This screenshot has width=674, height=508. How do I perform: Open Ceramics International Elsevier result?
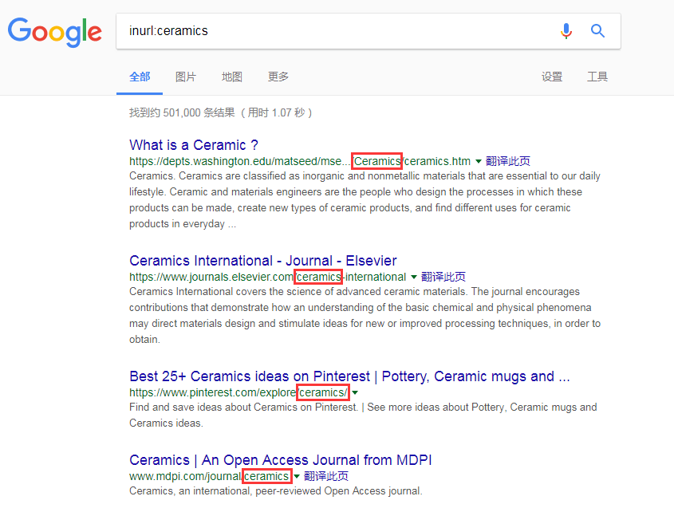click(x=262, y=261)
